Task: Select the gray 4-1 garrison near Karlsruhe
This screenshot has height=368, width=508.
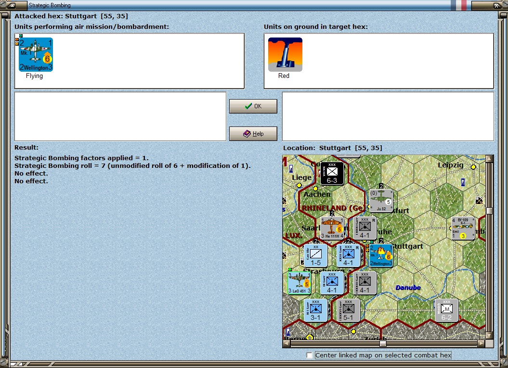Action: [x=365, y=228]
